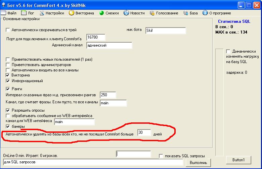Uncheck the Викторина checkbox
The width and height of the screenshot is (262, 169).
8,75
